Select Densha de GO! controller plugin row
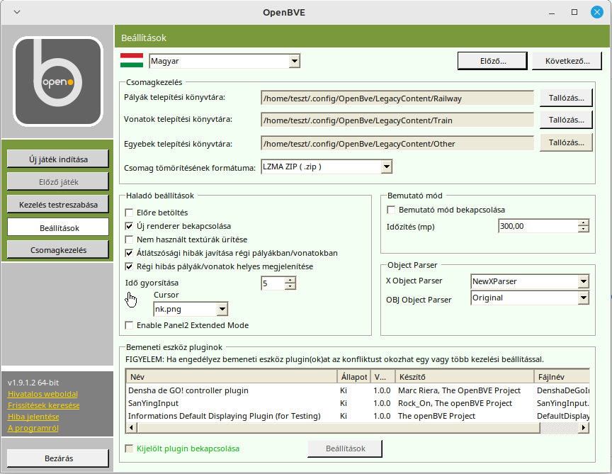This screenshot has width=612, height=474. (x=358, y=390)
